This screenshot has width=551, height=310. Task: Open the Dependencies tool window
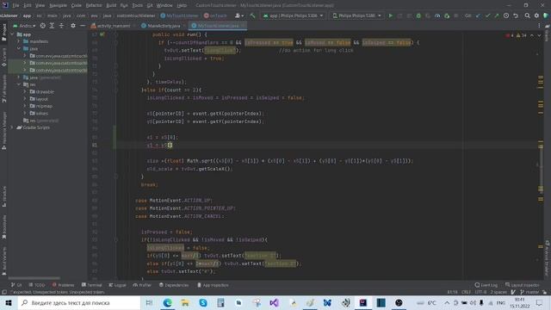174,285
